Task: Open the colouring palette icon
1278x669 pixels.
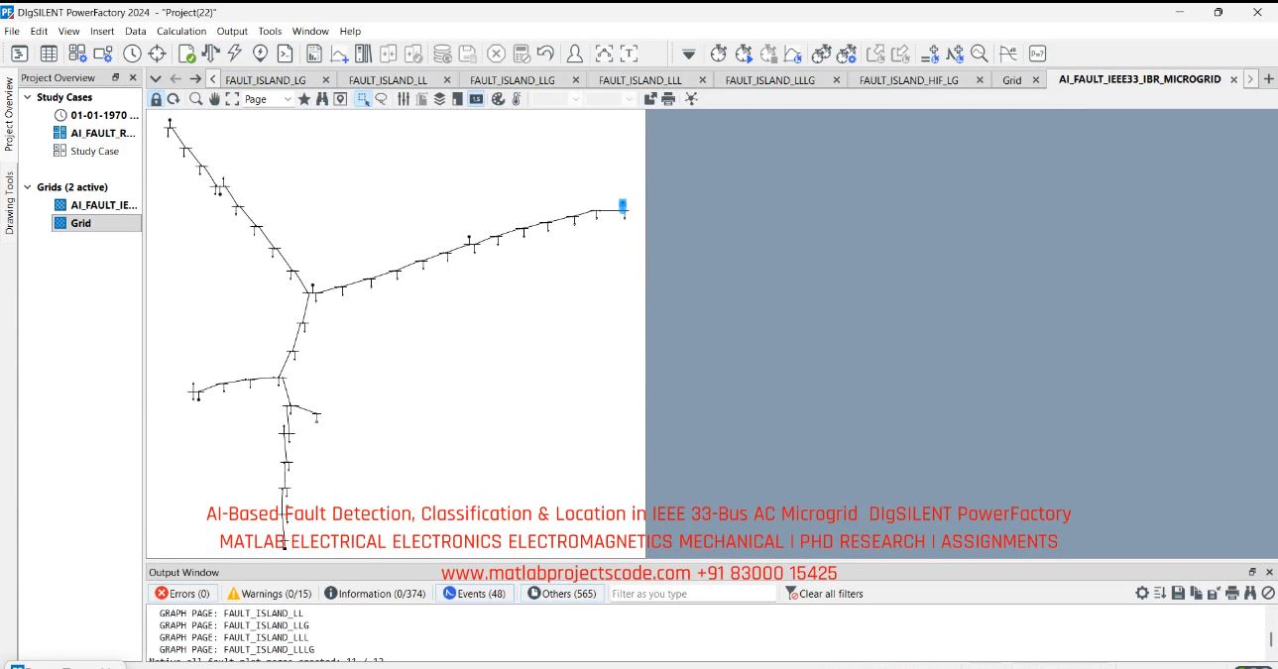Action: point(499,99)
